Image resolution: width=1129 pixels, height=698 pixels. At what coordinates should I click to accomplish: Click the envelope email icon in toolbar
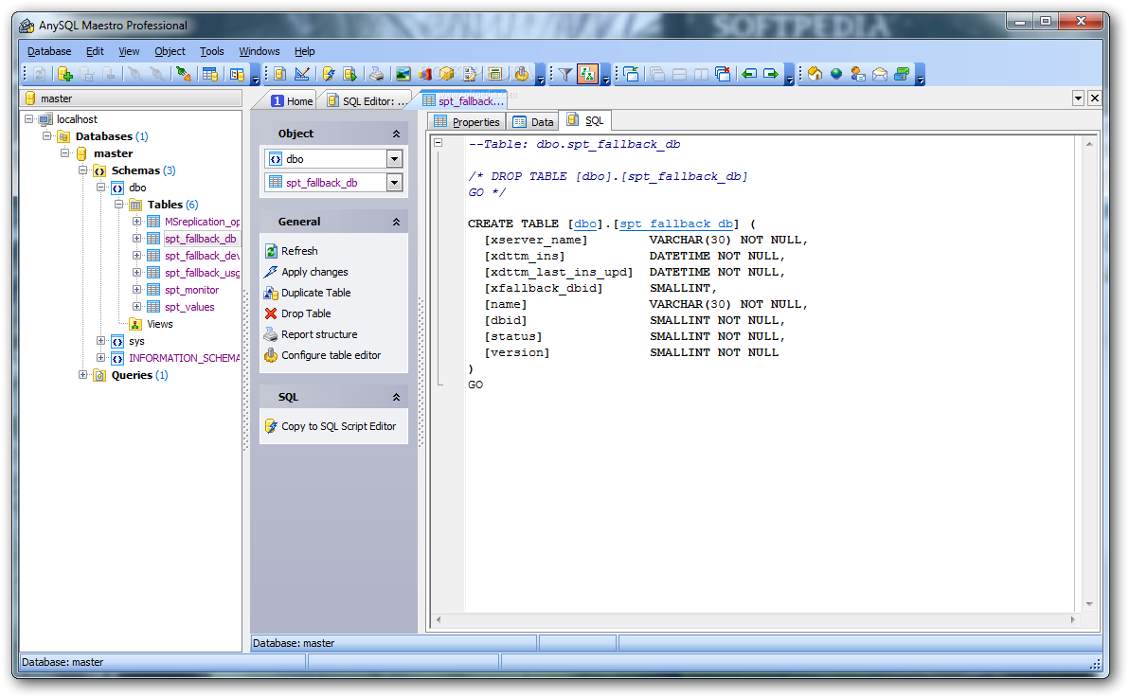coord(880,74)
